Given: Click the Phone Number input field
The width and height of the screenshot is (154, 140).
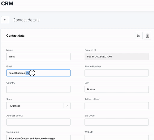Looking at the screenshot, I should (x=117, y=73).
